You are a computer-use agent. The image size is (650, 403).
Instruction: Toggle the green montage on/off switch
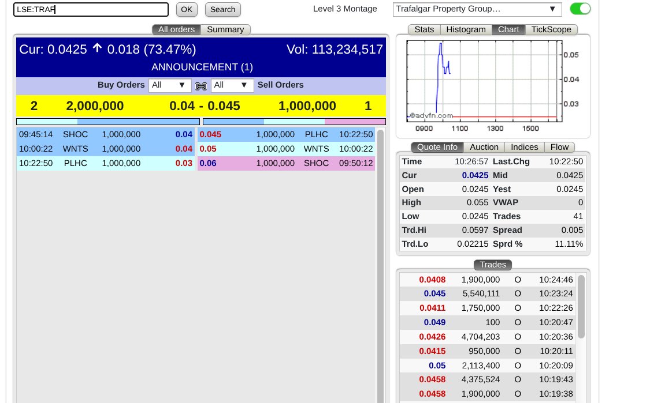[580, 9]
